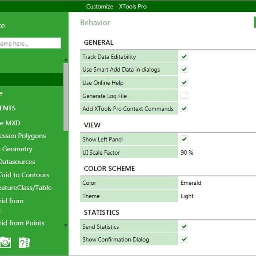256x256 pixels.
Task: Click the green button beside Behavior heading
Action: click(255, 22)
